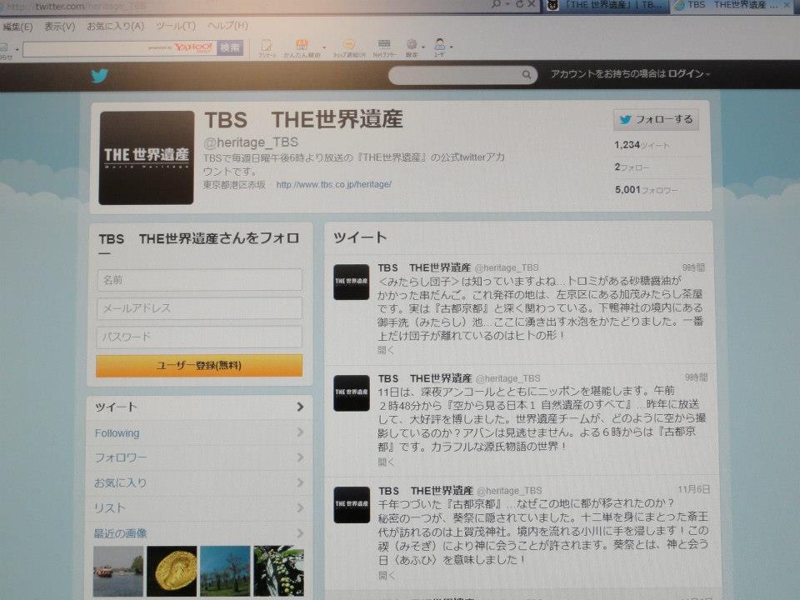Open the ログイン dropdown in Twitter header
Image resolution: width=800 pixels, height=600 pixels.
(x=689, y=74)
